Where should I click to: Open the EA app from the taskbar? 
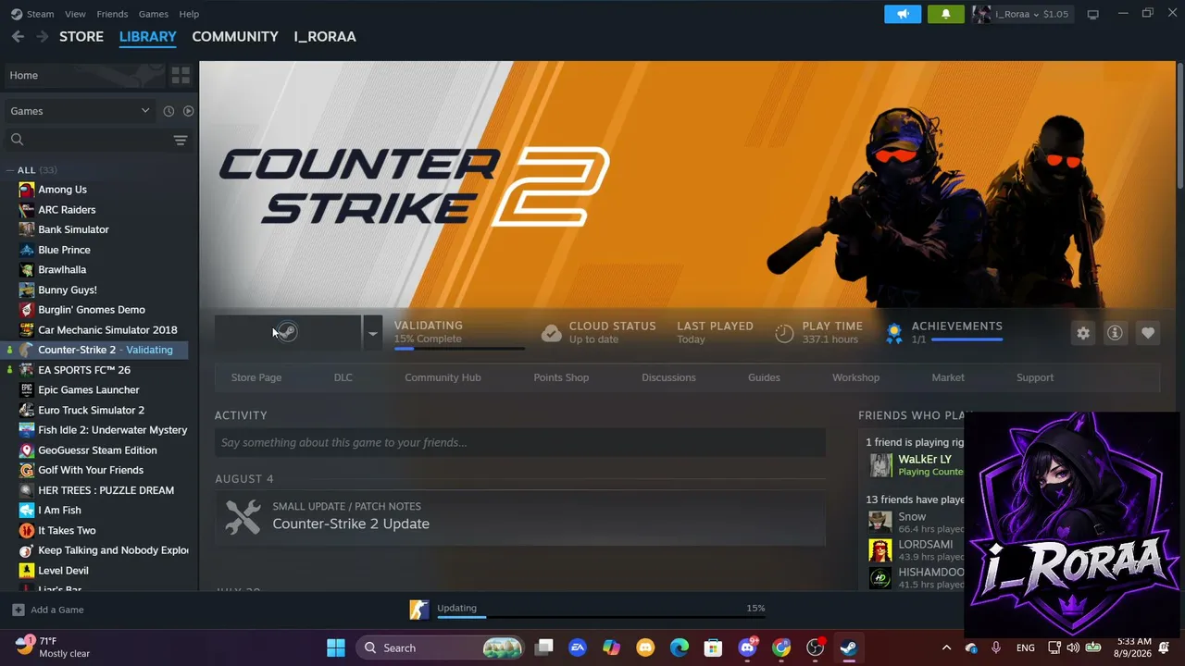578,647
